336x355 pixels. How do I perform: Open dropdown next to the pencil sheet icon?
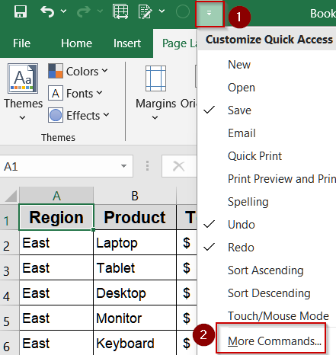tap(162, 11)
